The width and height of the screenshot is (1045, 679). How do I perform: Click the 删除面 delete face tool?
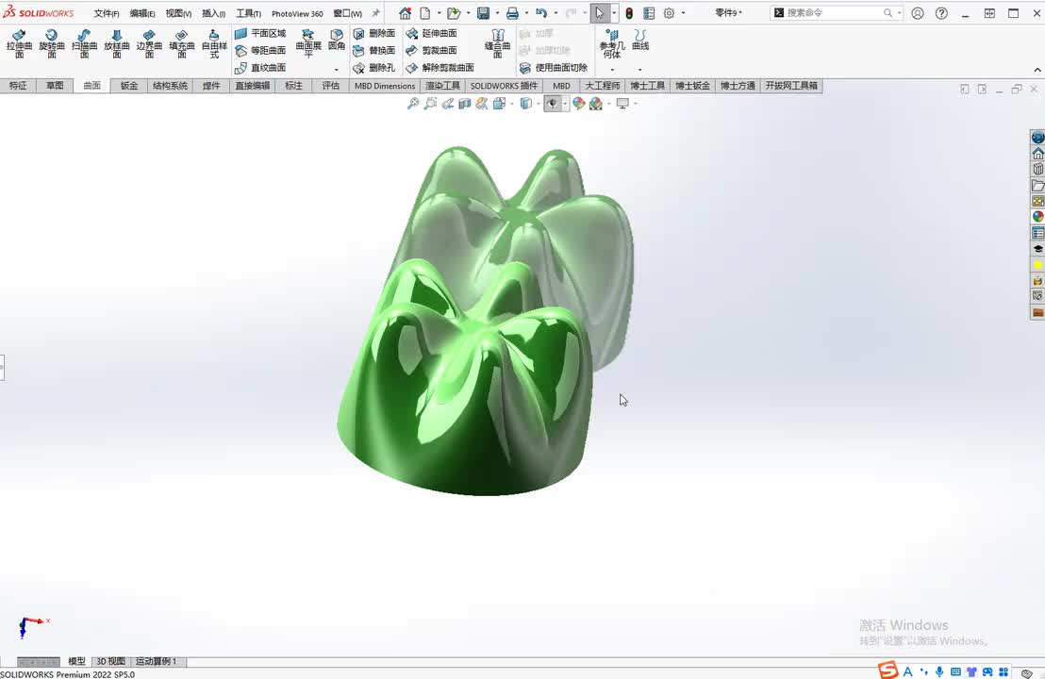click(373, 33)
